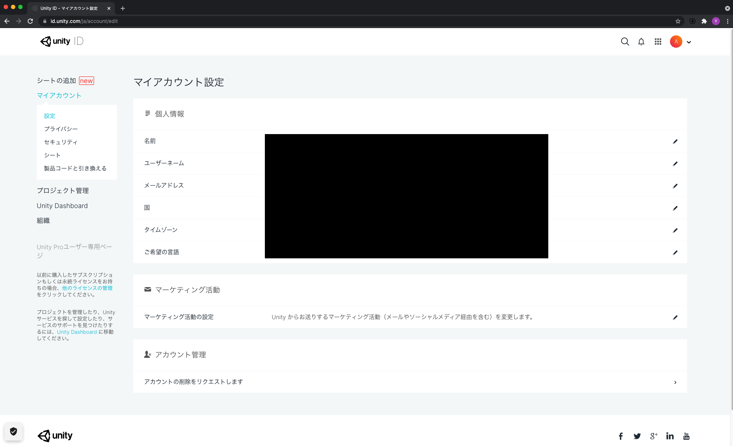Open Unity's Google Plus icon
Viewport: 733px width, 446px height.
[x=654, y=436]
